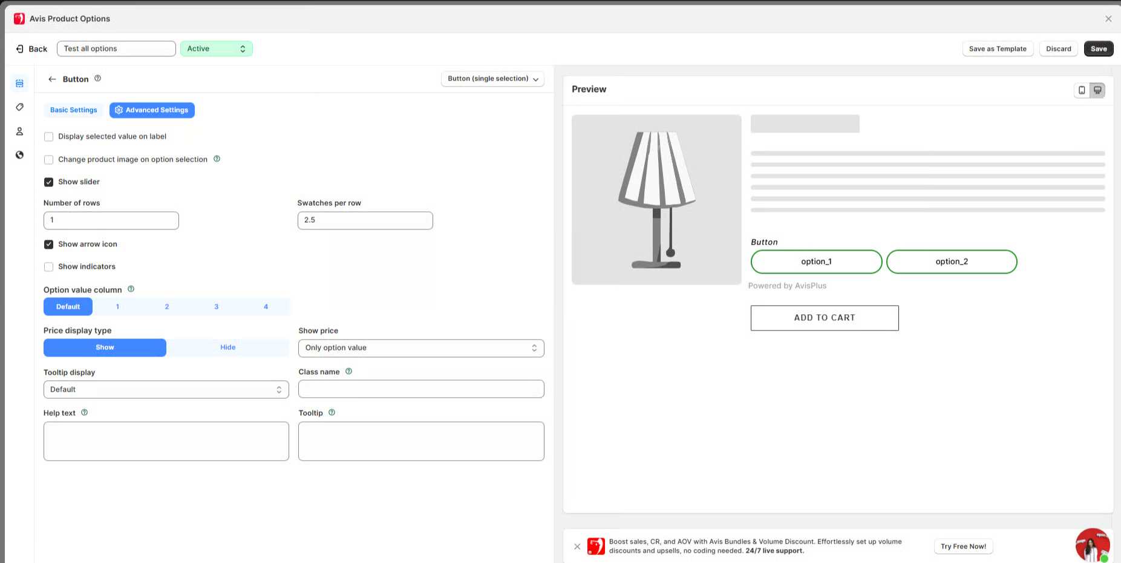Select Hide for Price display type
This screenshot has width=1121, height=563.
coord(227,347)
